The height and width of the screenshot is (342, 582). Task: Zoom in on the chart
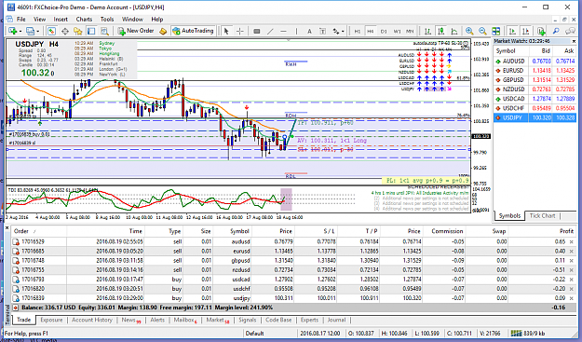(469, 31)
